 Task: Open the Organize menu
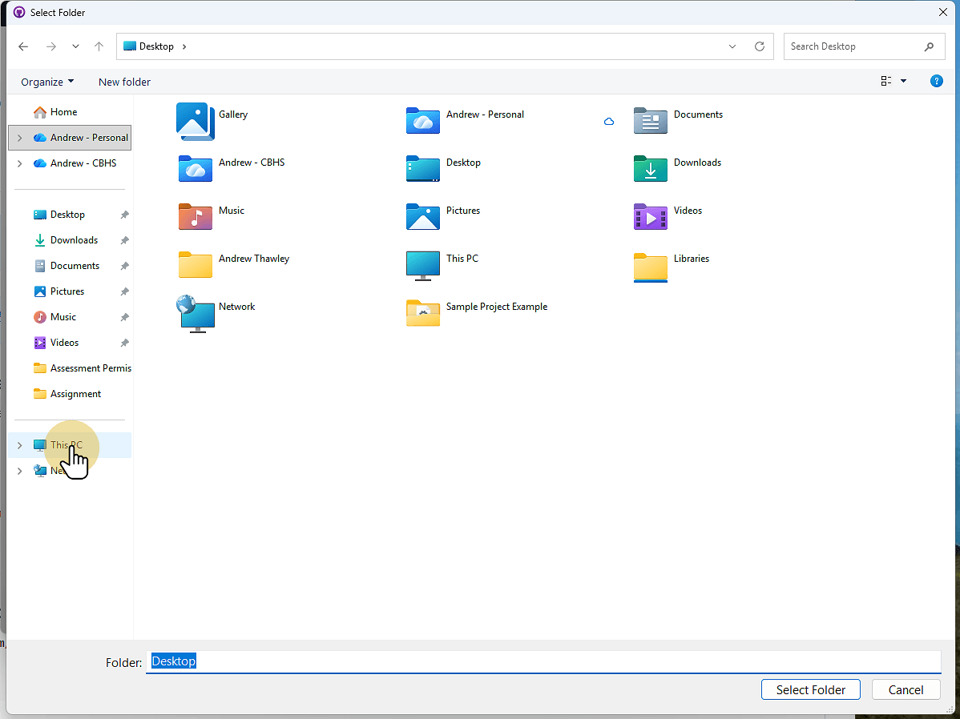(47, 82)
